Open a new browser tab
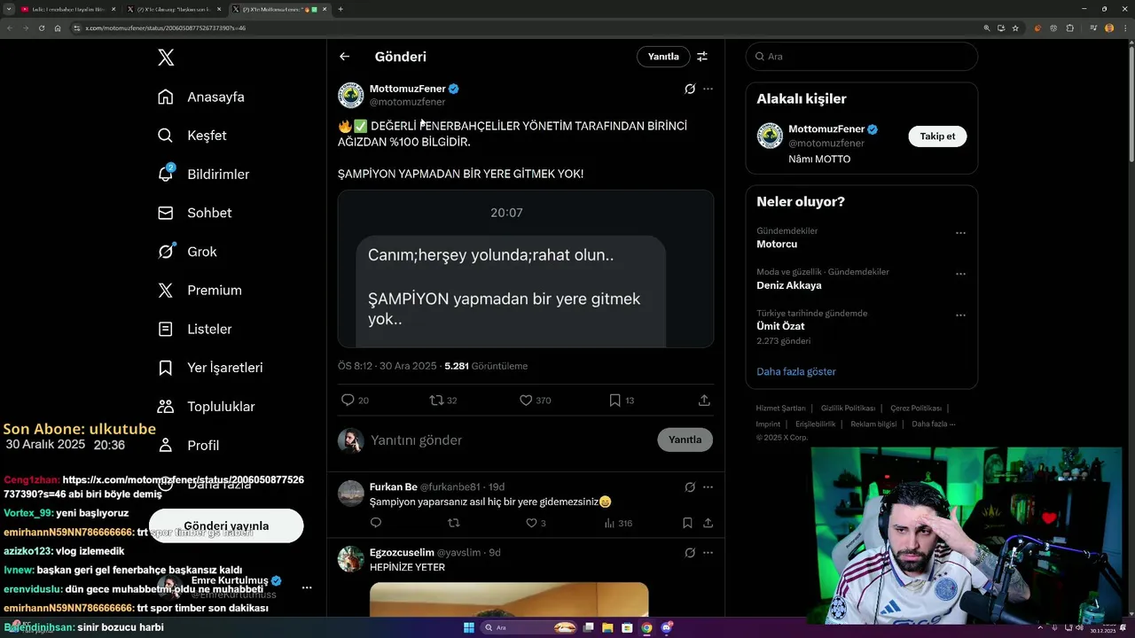 click(x=340, y=9)
